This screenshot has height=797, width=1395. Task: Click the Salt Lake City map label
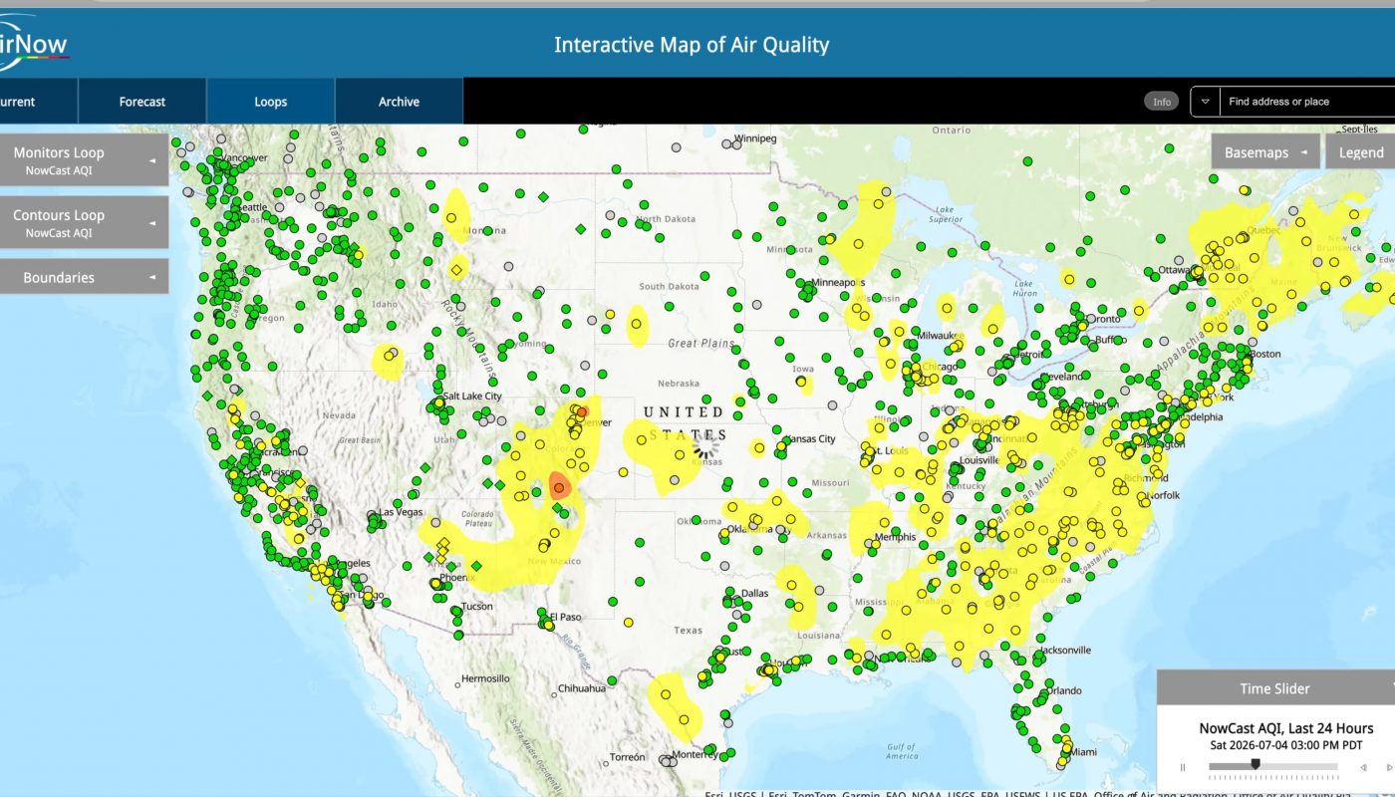point(472,397)
